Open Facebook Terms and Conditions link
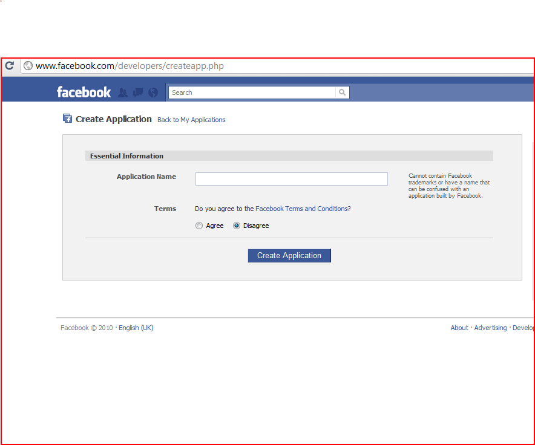This screenshot has width=535, height=445. point(301,209)
